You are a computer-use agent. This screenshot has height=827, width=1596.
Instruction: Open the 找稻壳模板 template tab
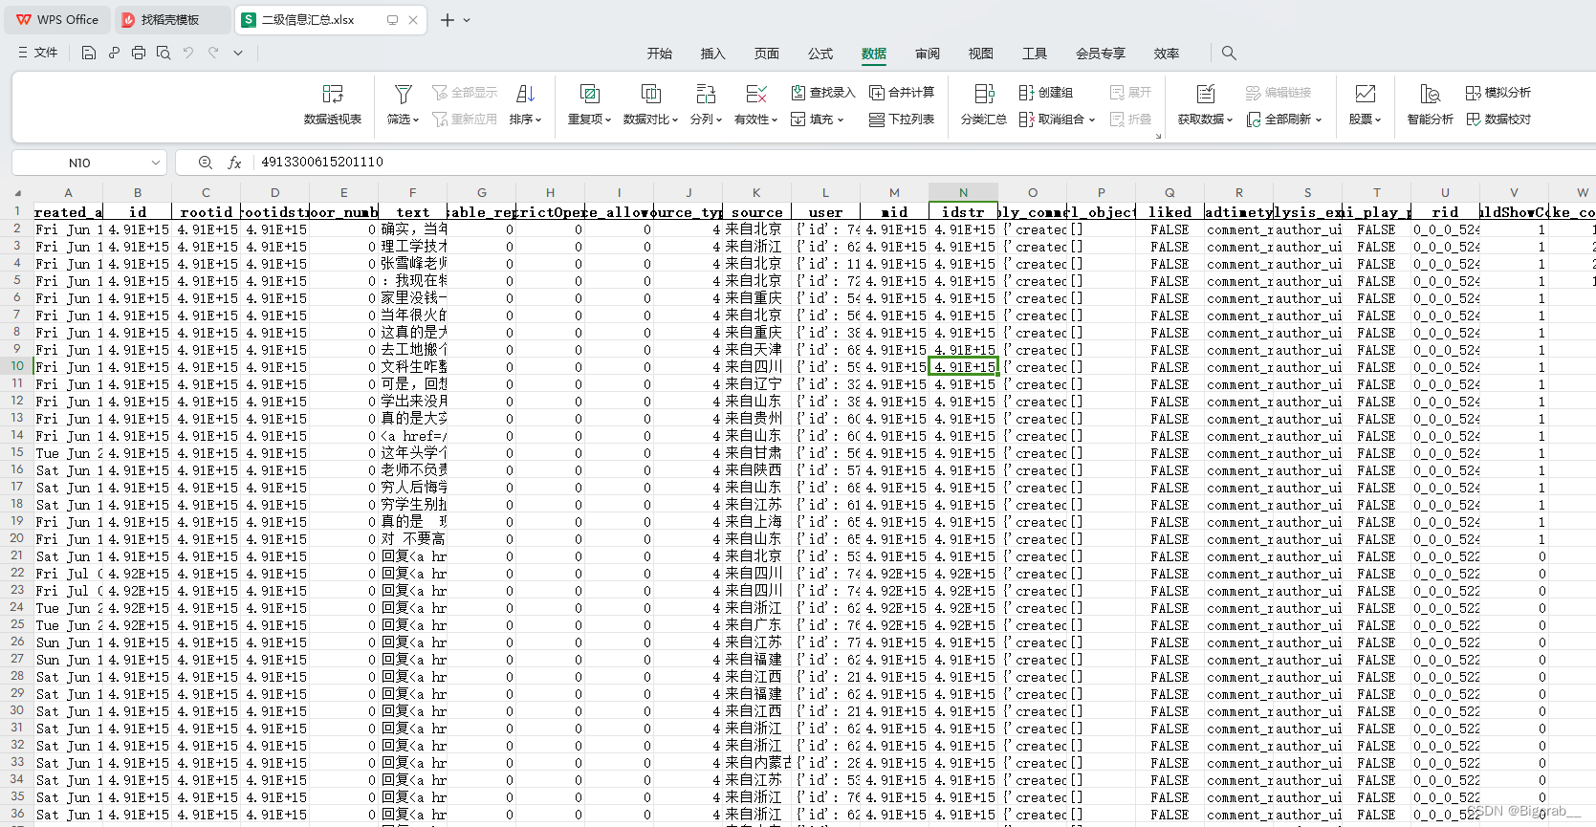pyautogui.click(x=171, y=19)
